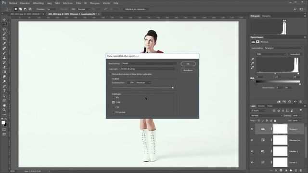Screen dimensions: 308x173
Task: Switch to the Kanalen tab
Action: (x=261, y=106)
